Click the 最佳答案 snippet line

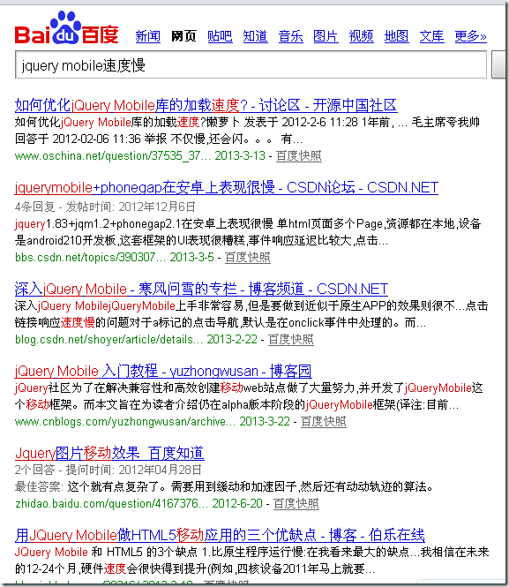coord(224,486)
